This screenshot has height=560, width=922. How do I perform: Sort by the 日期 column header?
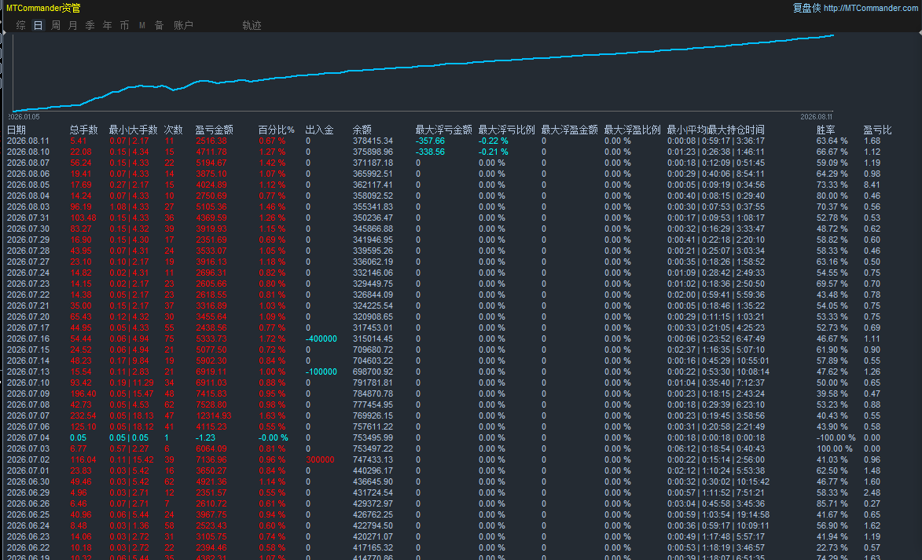17,130
